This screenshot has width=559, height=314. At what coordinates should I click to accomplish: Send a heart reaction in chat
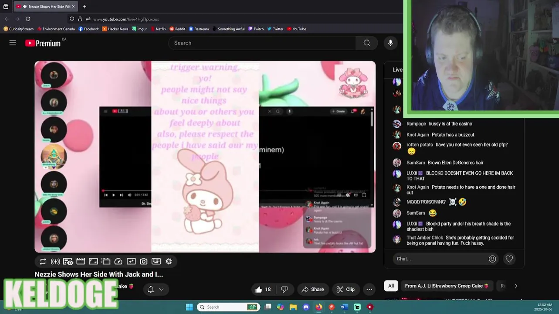click(509, 259)
